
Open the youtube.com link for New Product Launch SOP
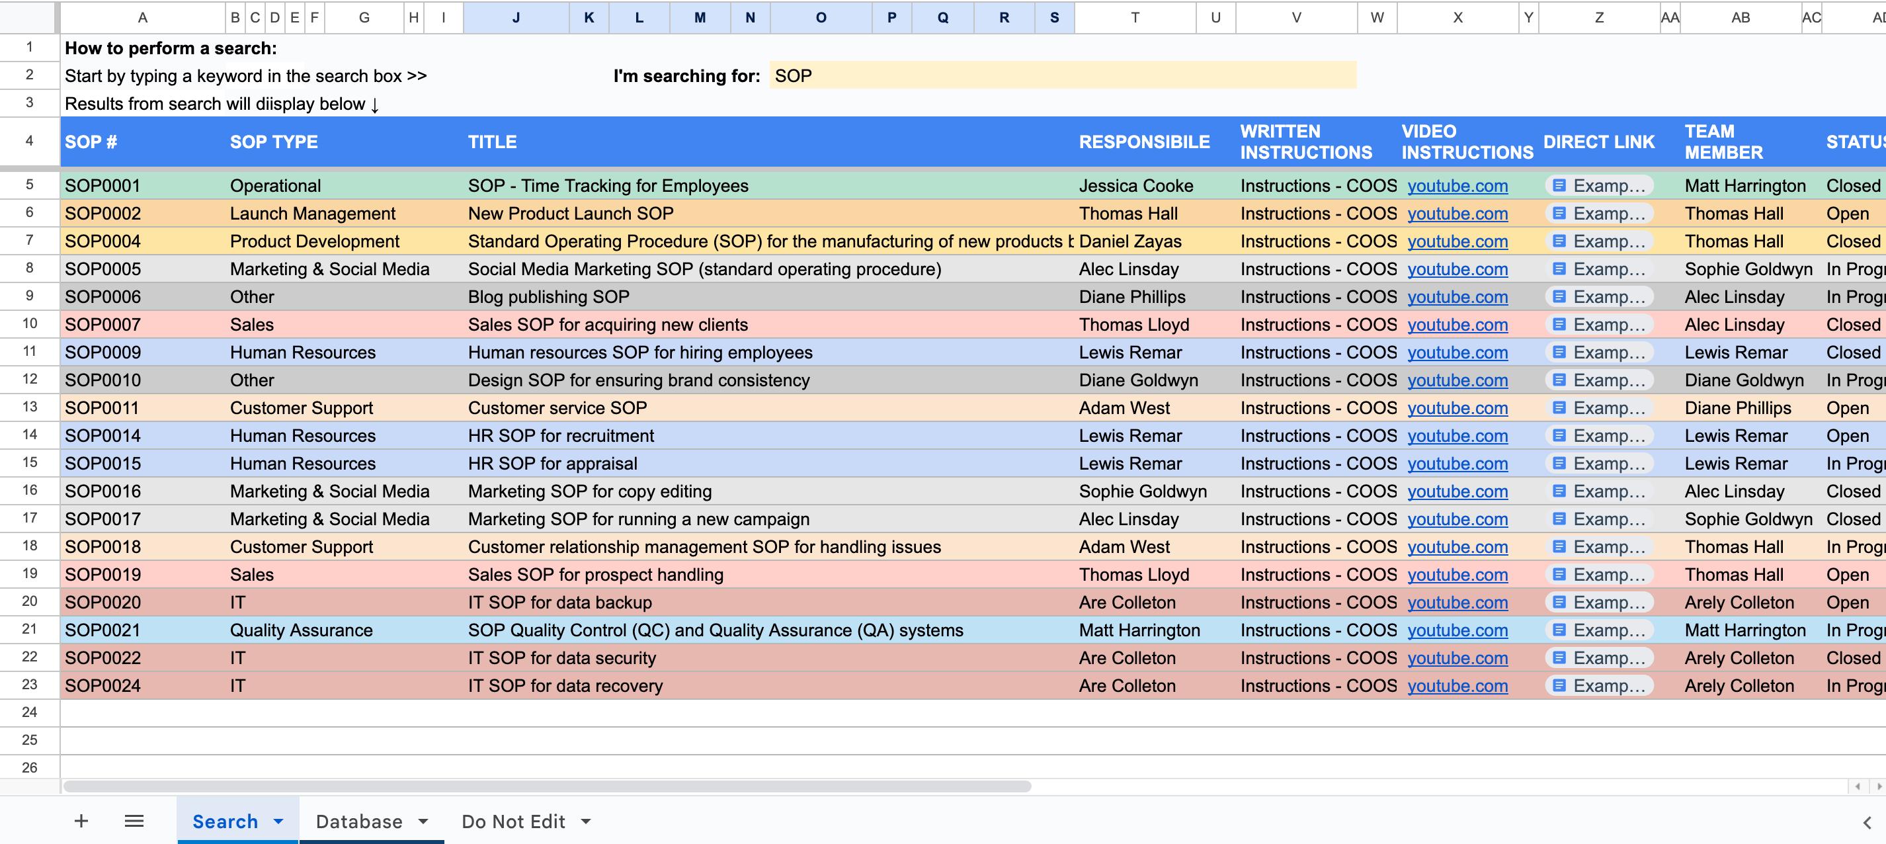tap(1457, 213)
